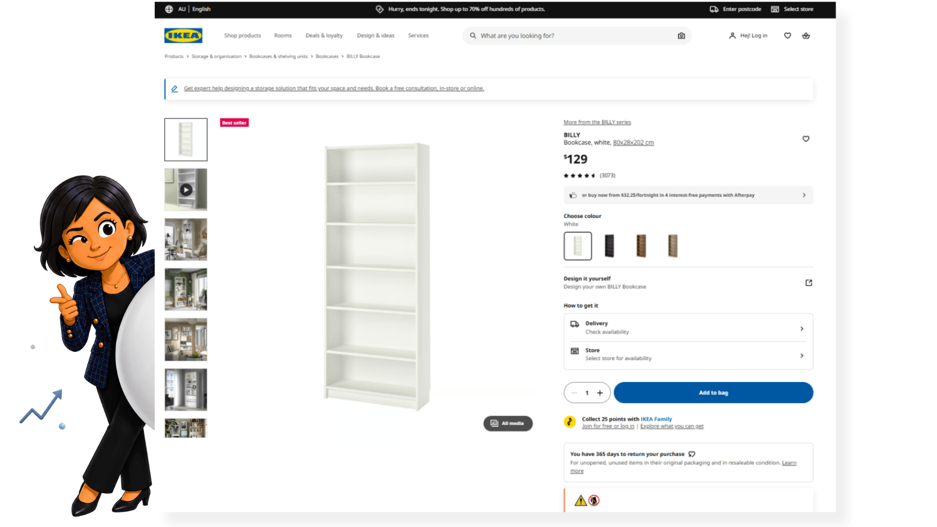Click the globe language selector icon

169,9
